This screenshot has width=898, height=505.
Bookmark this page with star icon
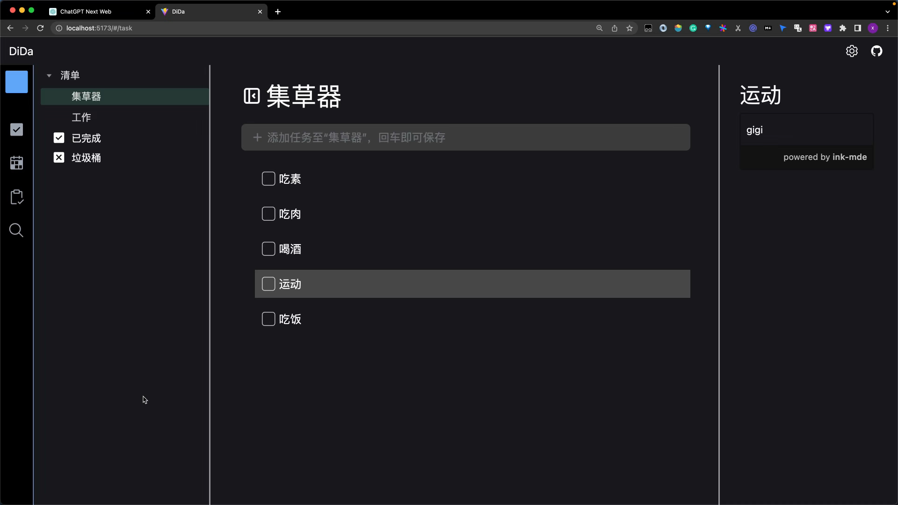630,28
